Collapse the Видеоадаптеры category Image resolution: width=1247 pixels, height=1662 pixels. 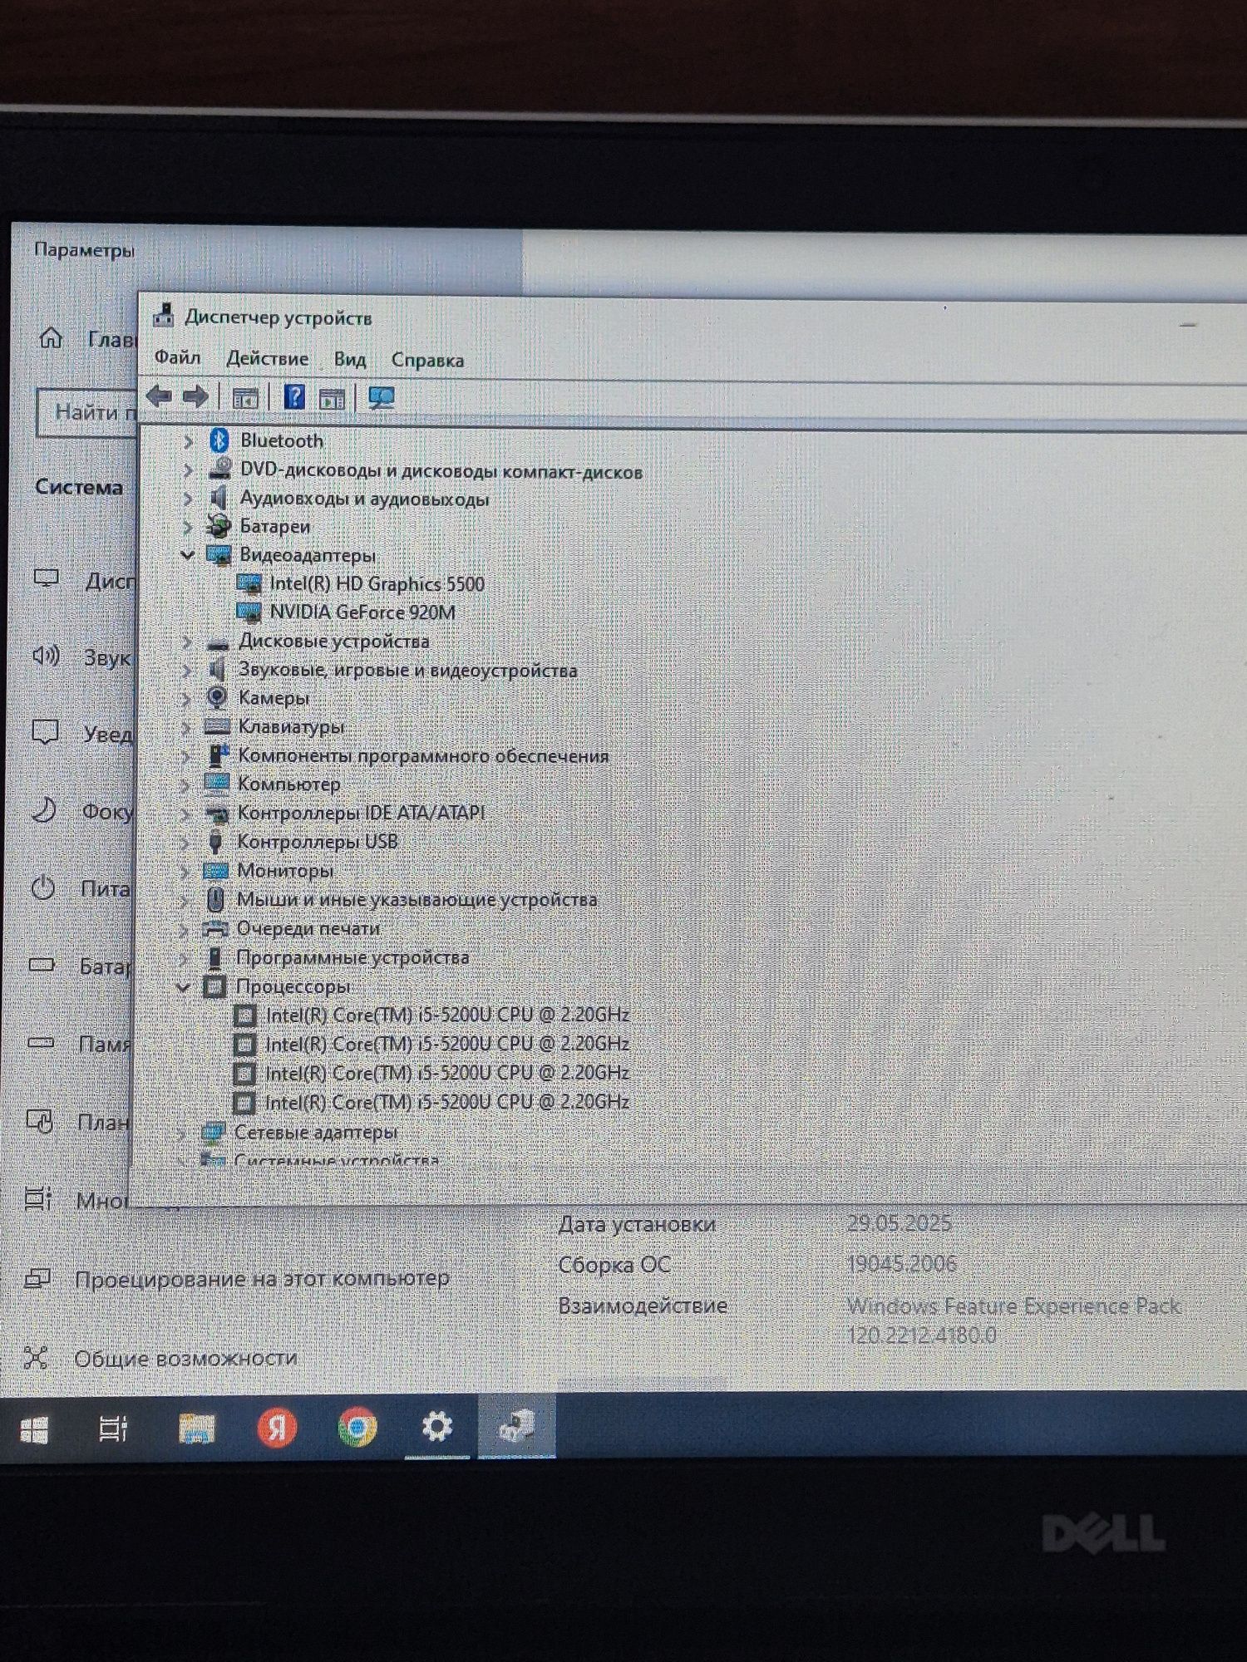coord(187,554)
